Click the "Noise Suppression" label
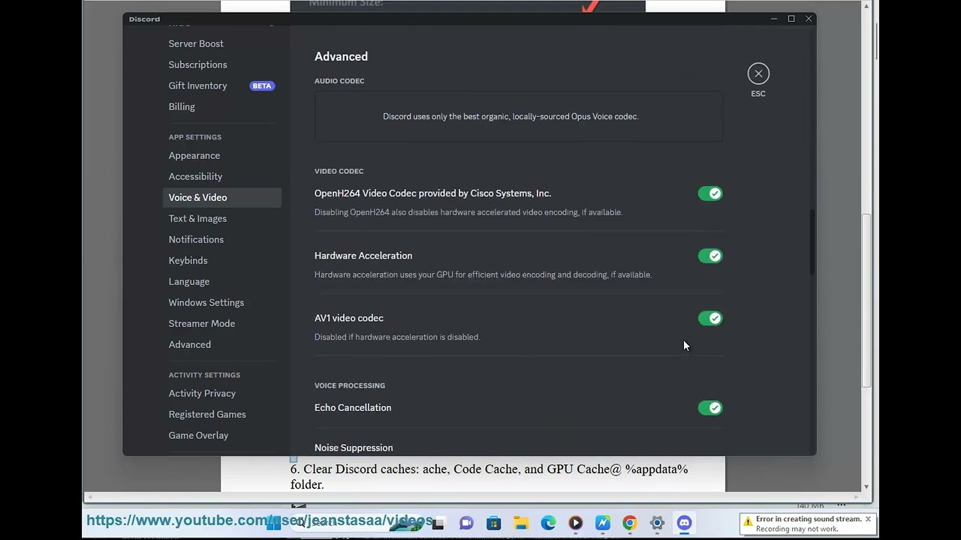 click(x=354, y=448)
